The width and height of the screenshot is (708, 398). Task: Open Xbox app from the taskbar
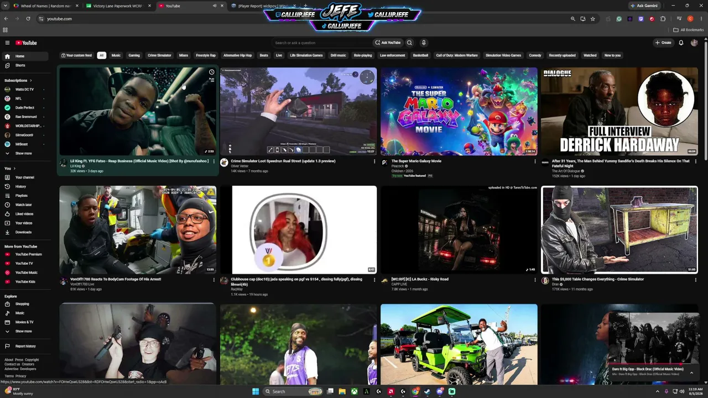(354, 391)
